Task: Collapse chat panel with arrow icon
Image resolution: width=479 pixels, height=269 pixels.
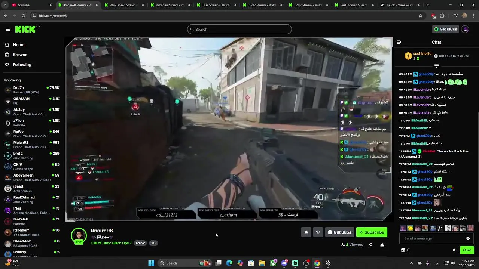Action: pyautogui.click(x=399, y=42)
